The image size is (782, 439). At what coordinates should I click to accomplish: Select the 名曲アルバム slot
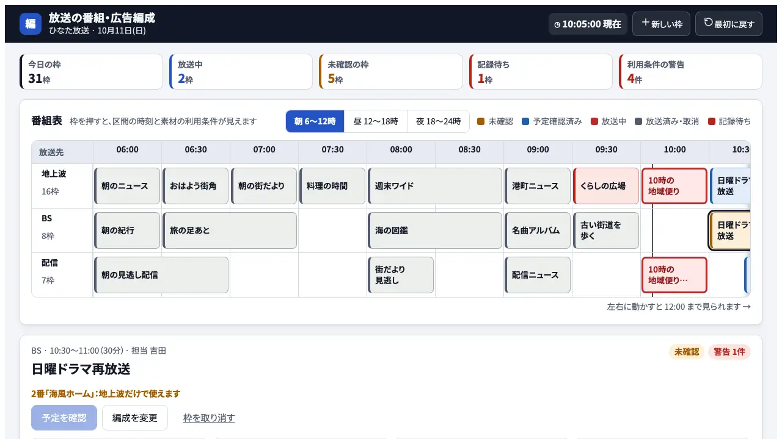pyautogui.click(x=538, y=230)
